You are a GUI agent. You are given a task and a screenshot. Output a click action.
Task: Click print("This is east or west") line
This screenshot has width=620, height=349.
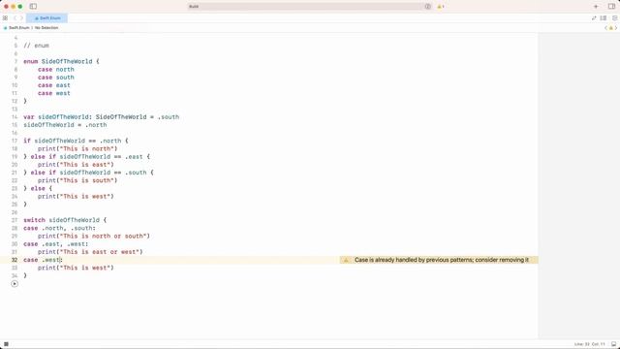pyautogui.click(x=90, y=252)
